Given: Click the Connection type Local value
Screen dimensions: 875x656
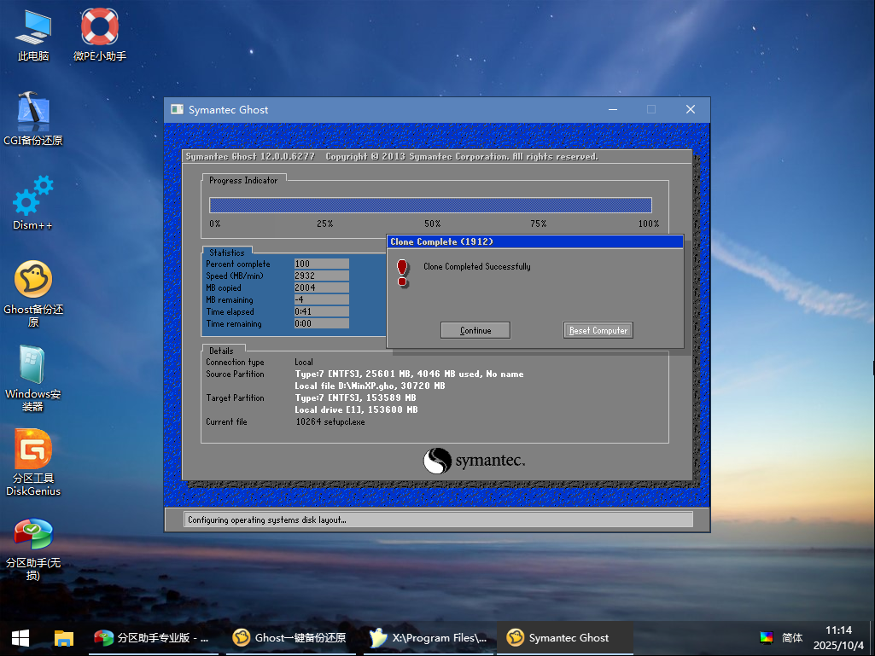Looking at the screenshot, I should [304, 362].
